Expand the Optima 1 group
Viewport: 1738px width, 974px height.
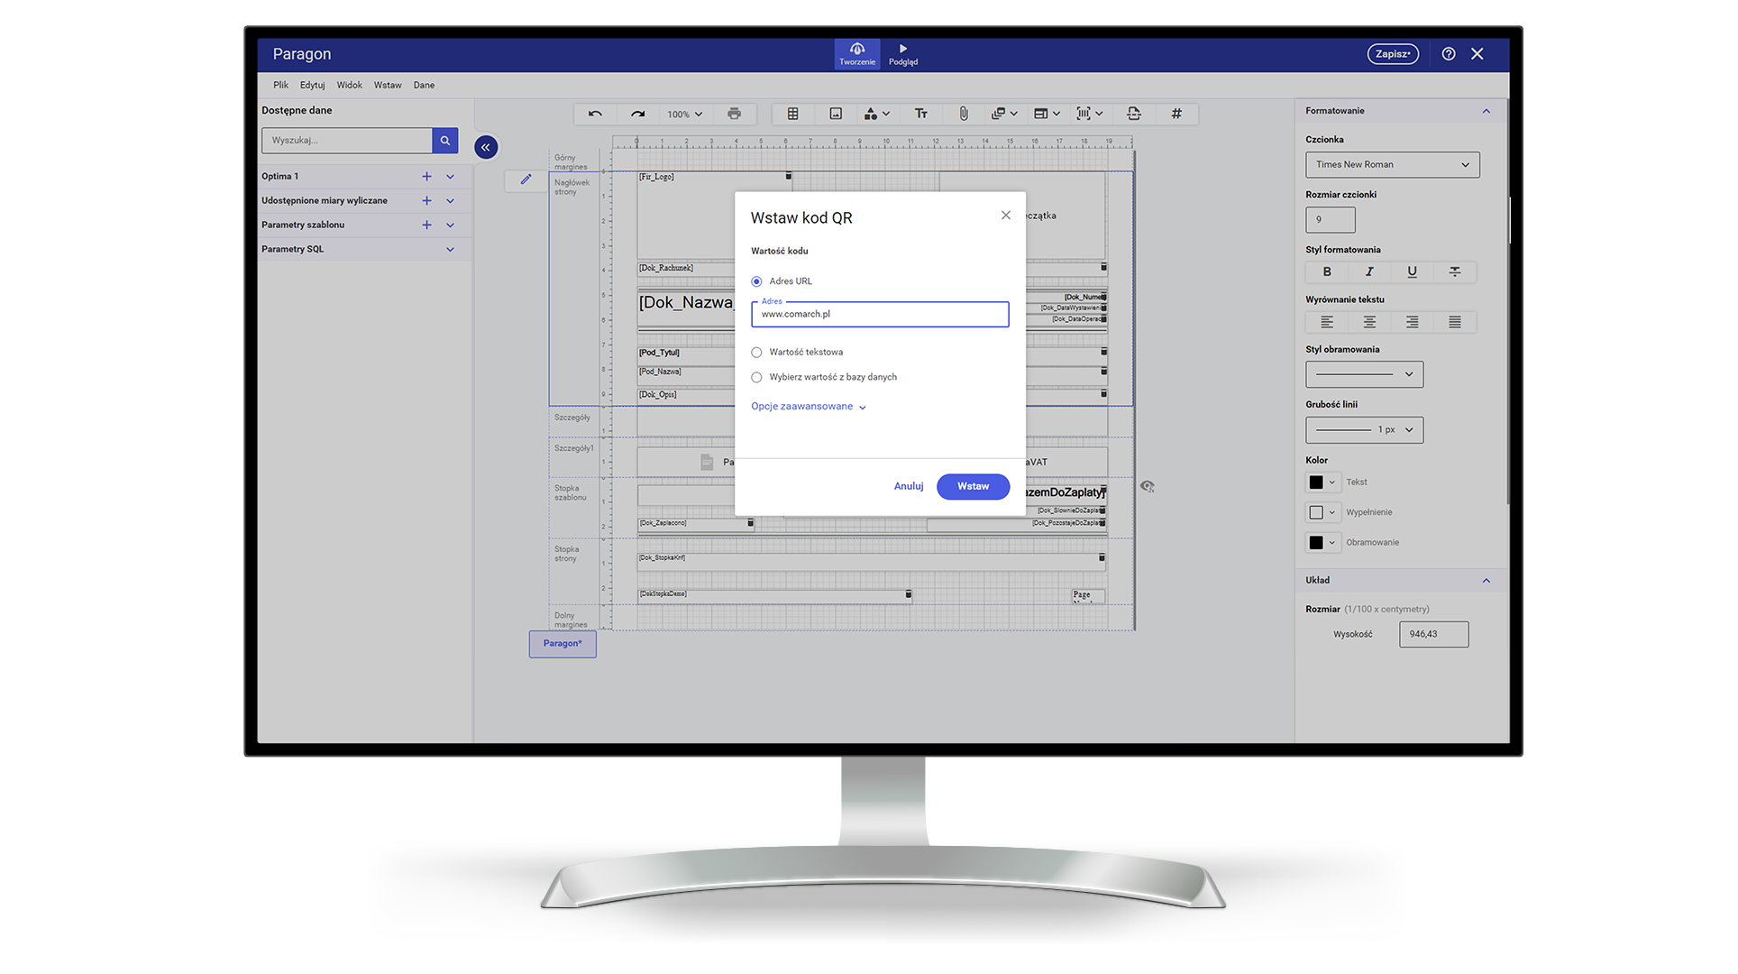(x=450, y=177)
